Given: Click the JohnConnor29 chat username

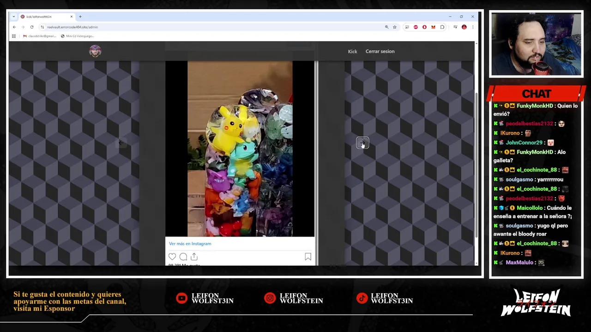Looking at the screenshot, I should 524,142.
